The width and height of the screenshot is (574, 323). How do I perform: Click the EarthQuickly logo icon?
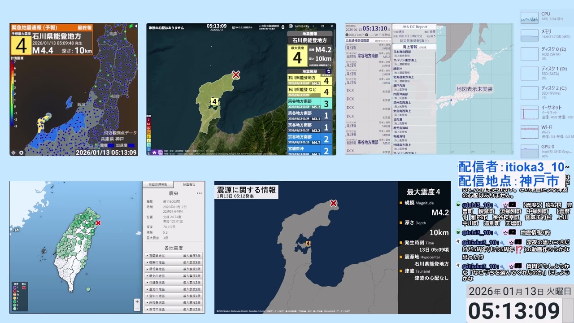pos(291,26)
